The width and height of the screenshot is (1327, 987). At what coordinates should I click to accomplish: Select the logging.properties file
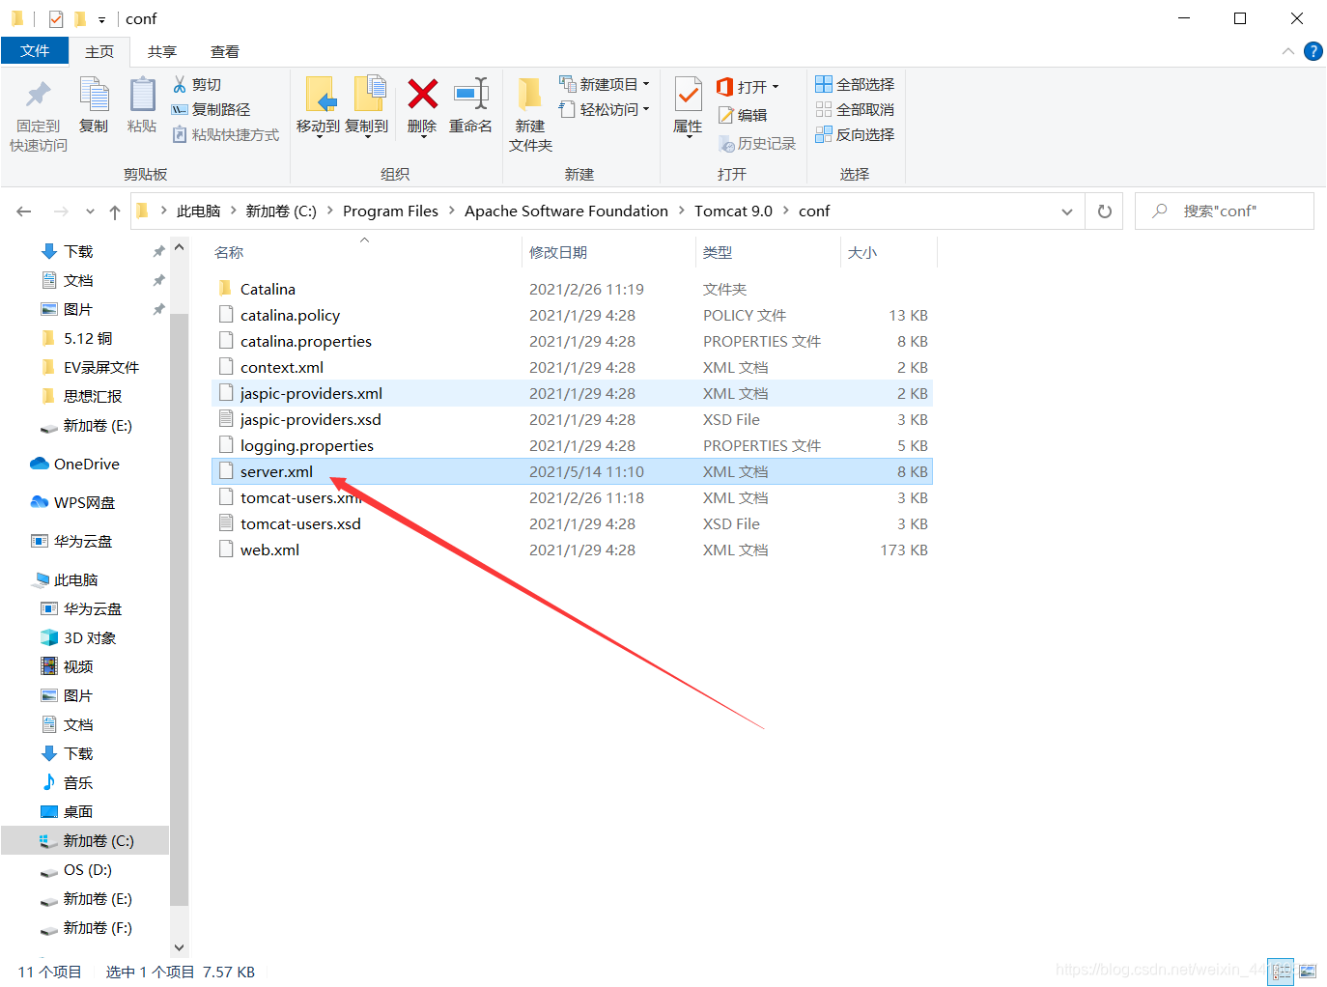(572, 445)
